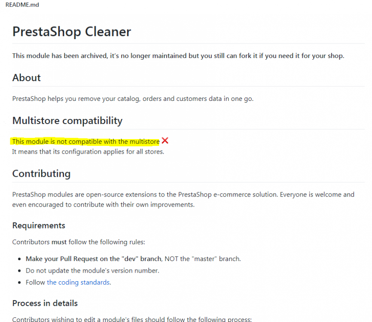Click the word 'Follow' before coding standards
The image size is (372, 322).
[x=35, y=282]
